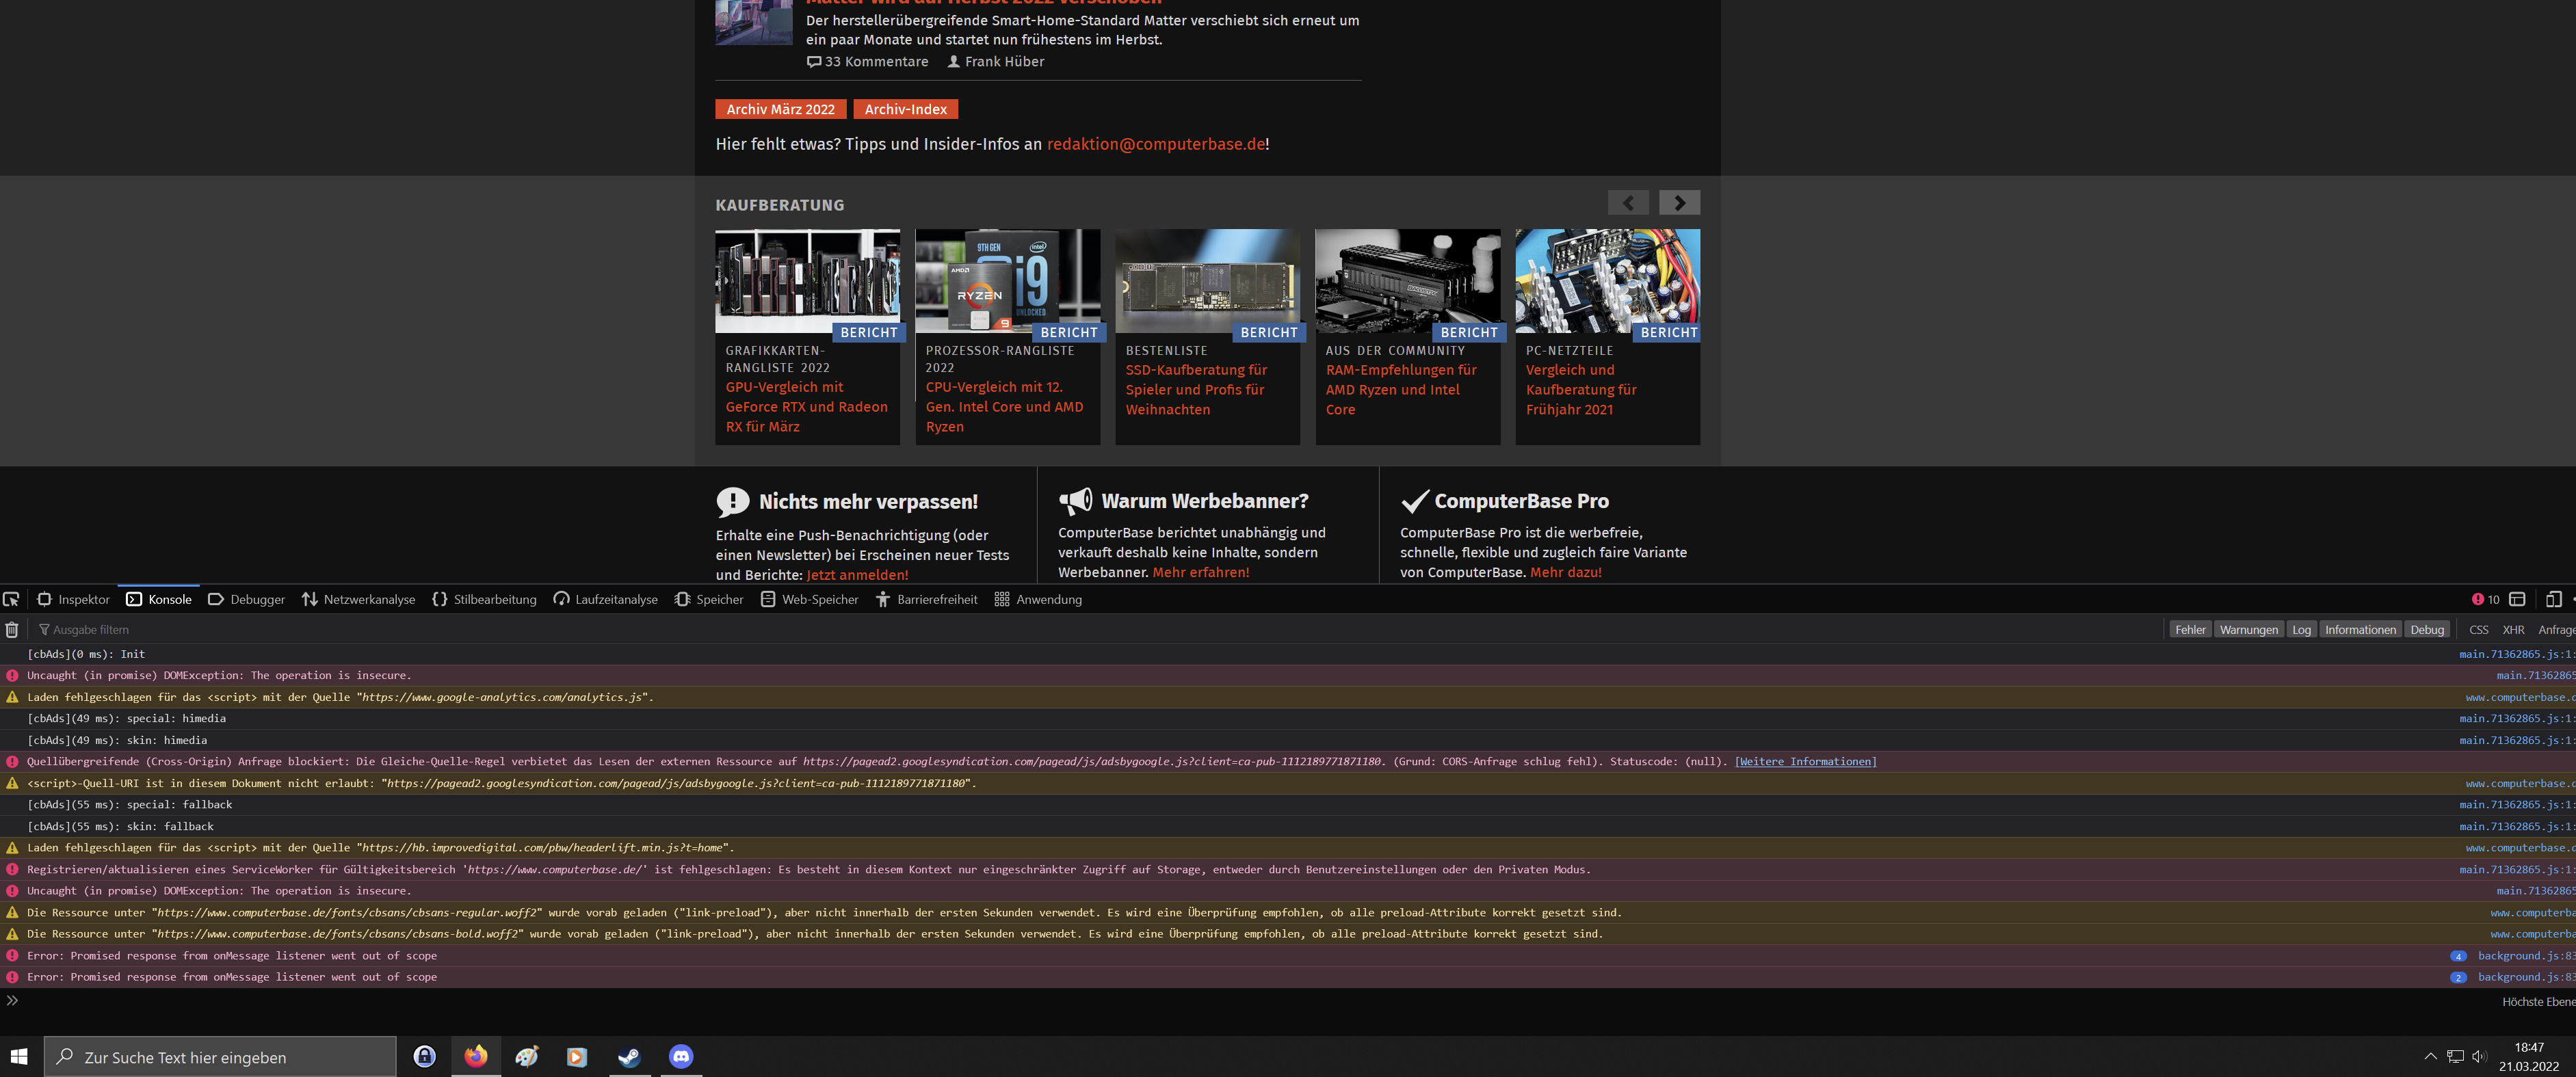Viewport: 2576px width, 1077px height.
Task: Click the Firefox taskbar icon
Action: [x=476, y=1056]
